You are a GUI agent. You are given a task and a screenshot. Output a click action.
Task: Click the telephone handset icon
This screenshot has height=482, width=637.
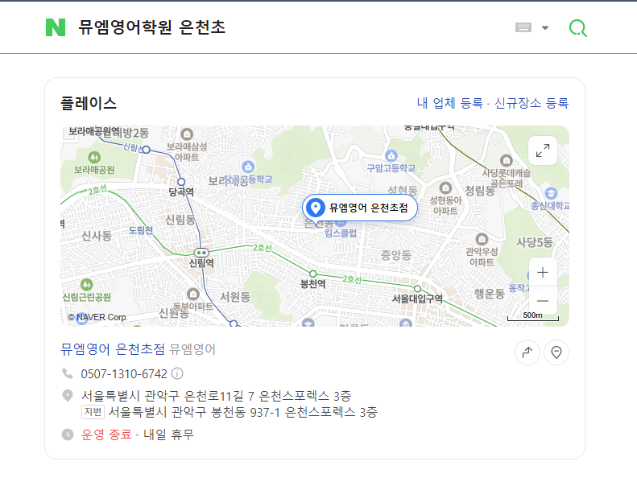coord(68,373)
